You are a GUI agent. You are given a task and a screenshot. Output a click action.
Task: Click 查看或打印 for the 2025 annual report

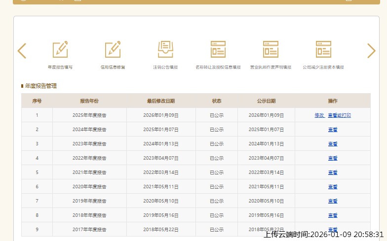click(339, 115)
